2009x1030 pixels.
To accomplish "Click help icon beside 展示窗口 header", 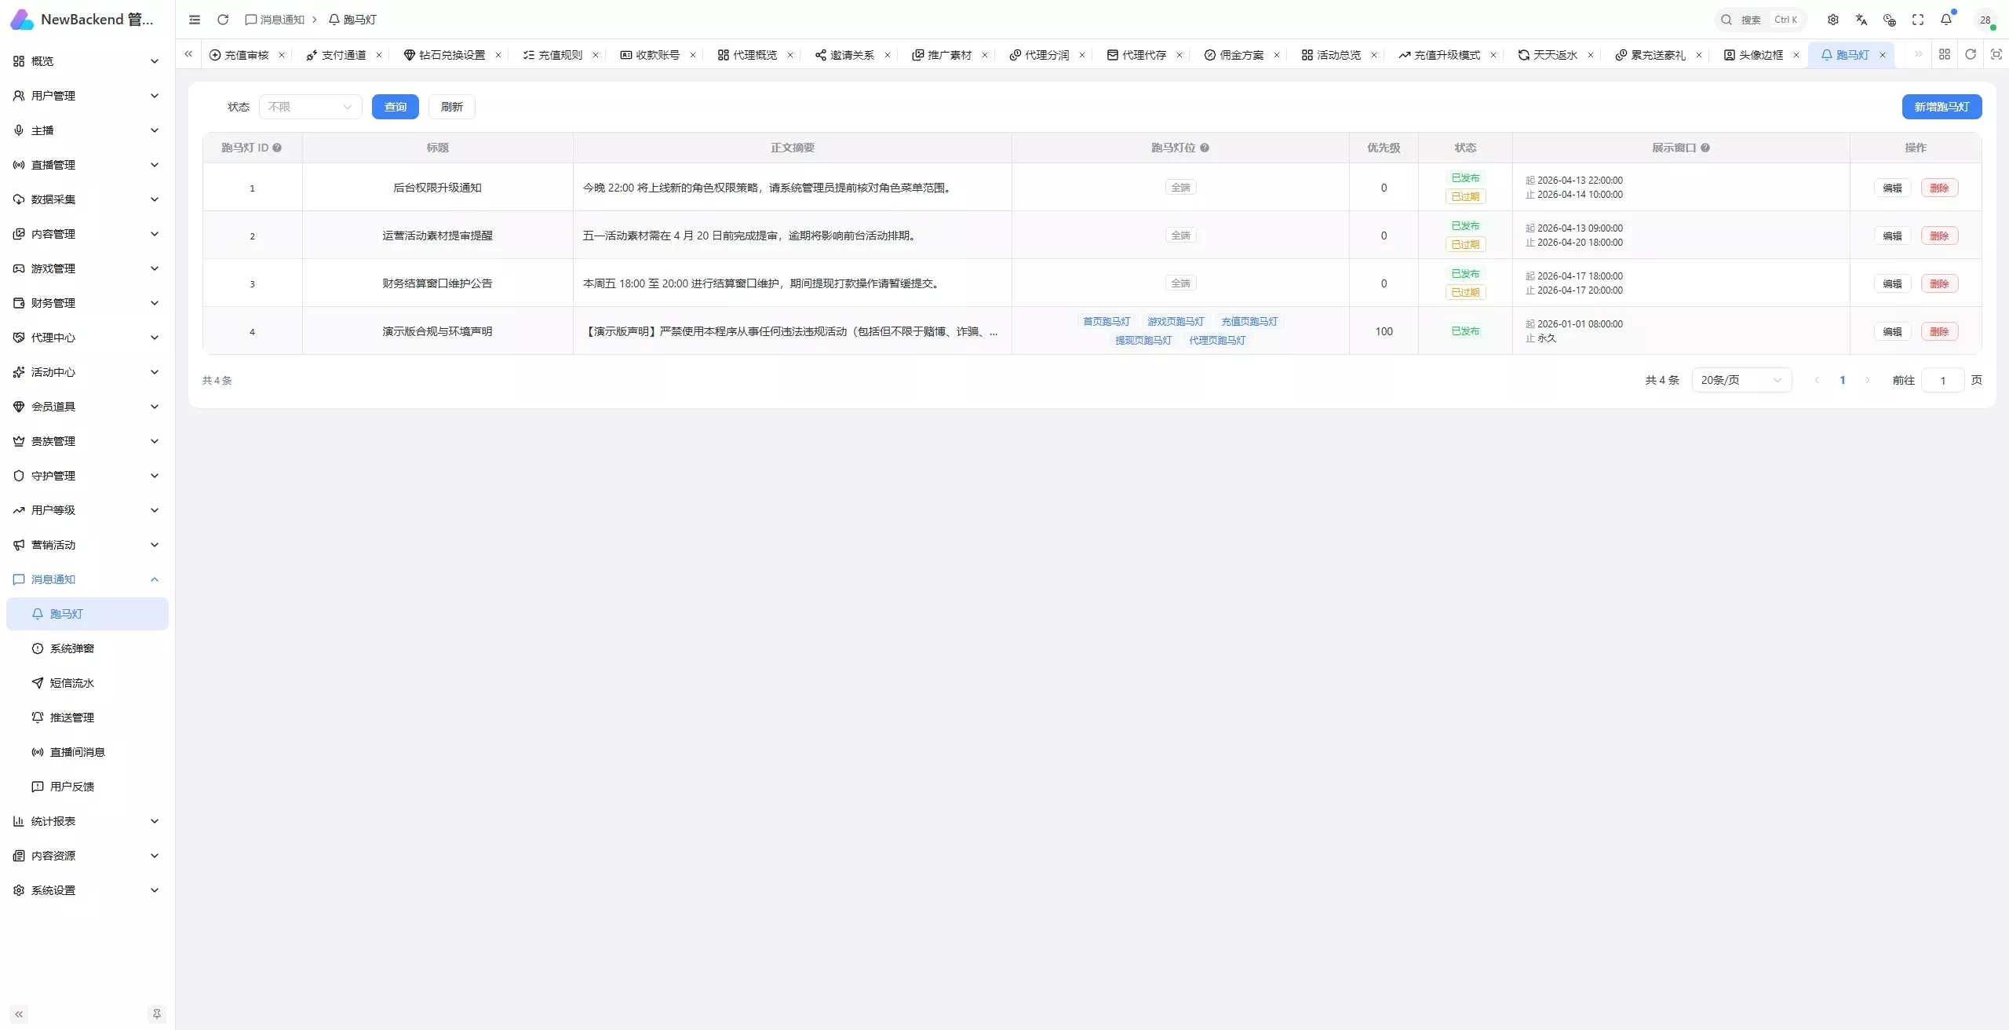I will (1705, 148).
